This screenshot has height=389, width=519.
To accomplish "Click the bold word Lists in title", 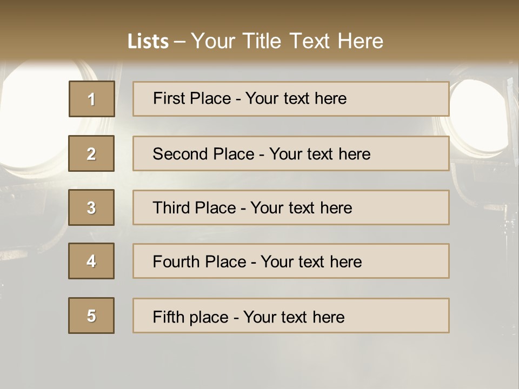I will (x=148, y=41).
